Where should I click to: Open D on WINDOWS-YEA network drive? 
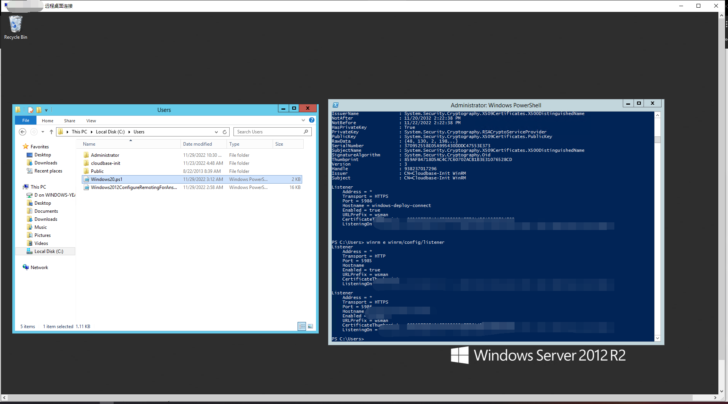point(51,195)
